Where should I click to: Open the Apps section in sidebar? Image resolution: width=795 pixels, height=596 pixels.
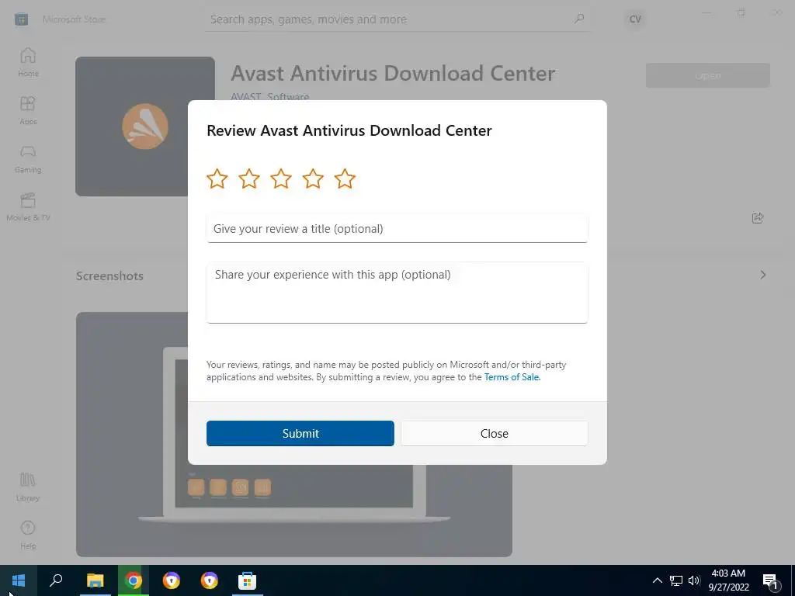pyautogui.click(x=28, y=110)
